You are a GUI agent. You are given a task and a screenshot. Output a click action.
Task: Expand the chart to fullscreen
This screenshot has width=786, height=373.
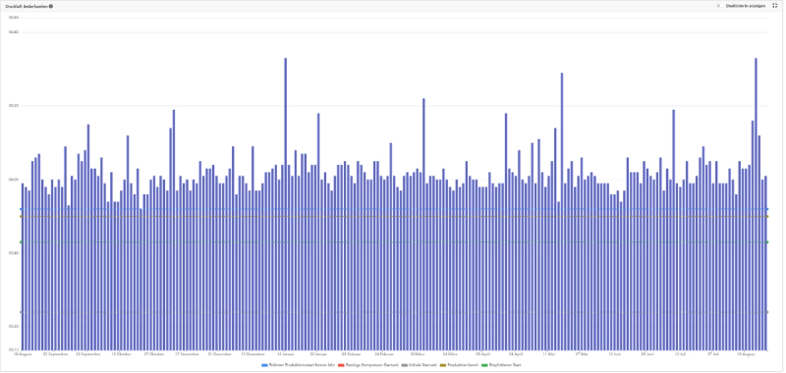click(774, 6)
